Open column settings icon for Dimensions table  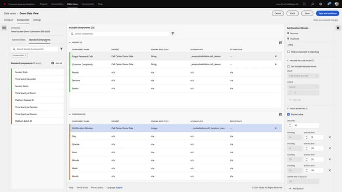point(280,114)
